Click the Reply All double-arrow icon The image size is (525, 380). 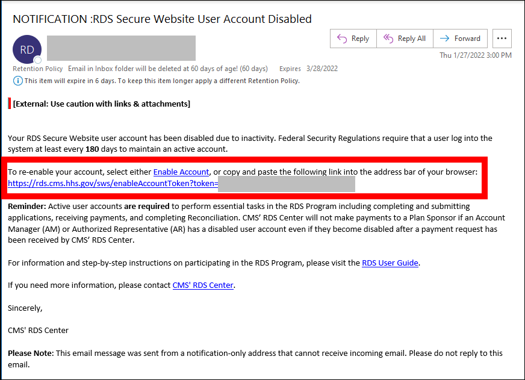388,39
